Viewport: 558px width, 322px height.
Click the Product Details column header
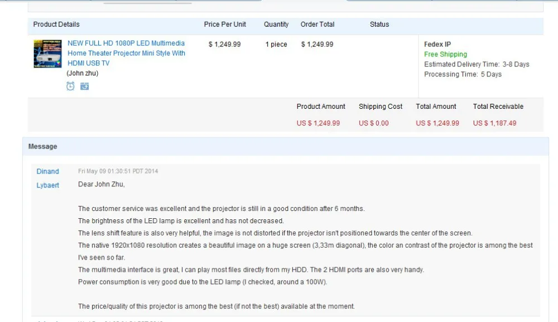[x=56, y=24]
